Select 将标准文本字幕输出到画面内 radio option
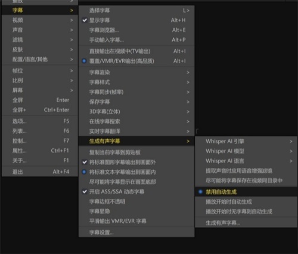This screenshot has width=298, height=254. coord(136,172)
